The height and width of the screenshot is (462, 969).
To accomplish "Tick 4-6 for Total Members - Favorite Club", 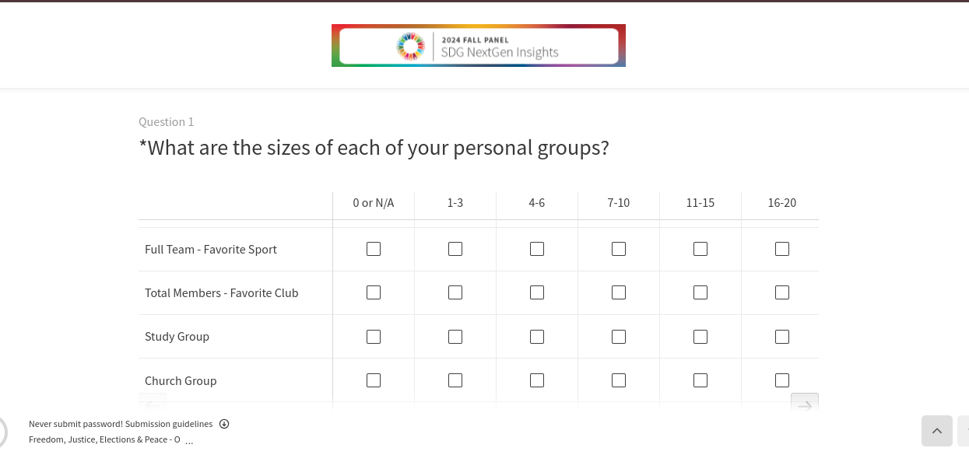I will 537,292.
